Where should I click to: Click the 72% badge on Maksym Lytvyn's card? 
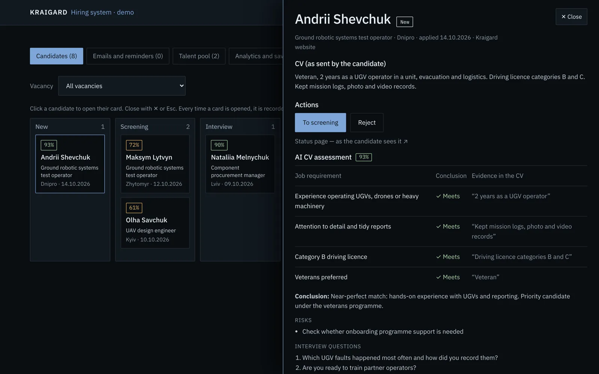[134, 145]
